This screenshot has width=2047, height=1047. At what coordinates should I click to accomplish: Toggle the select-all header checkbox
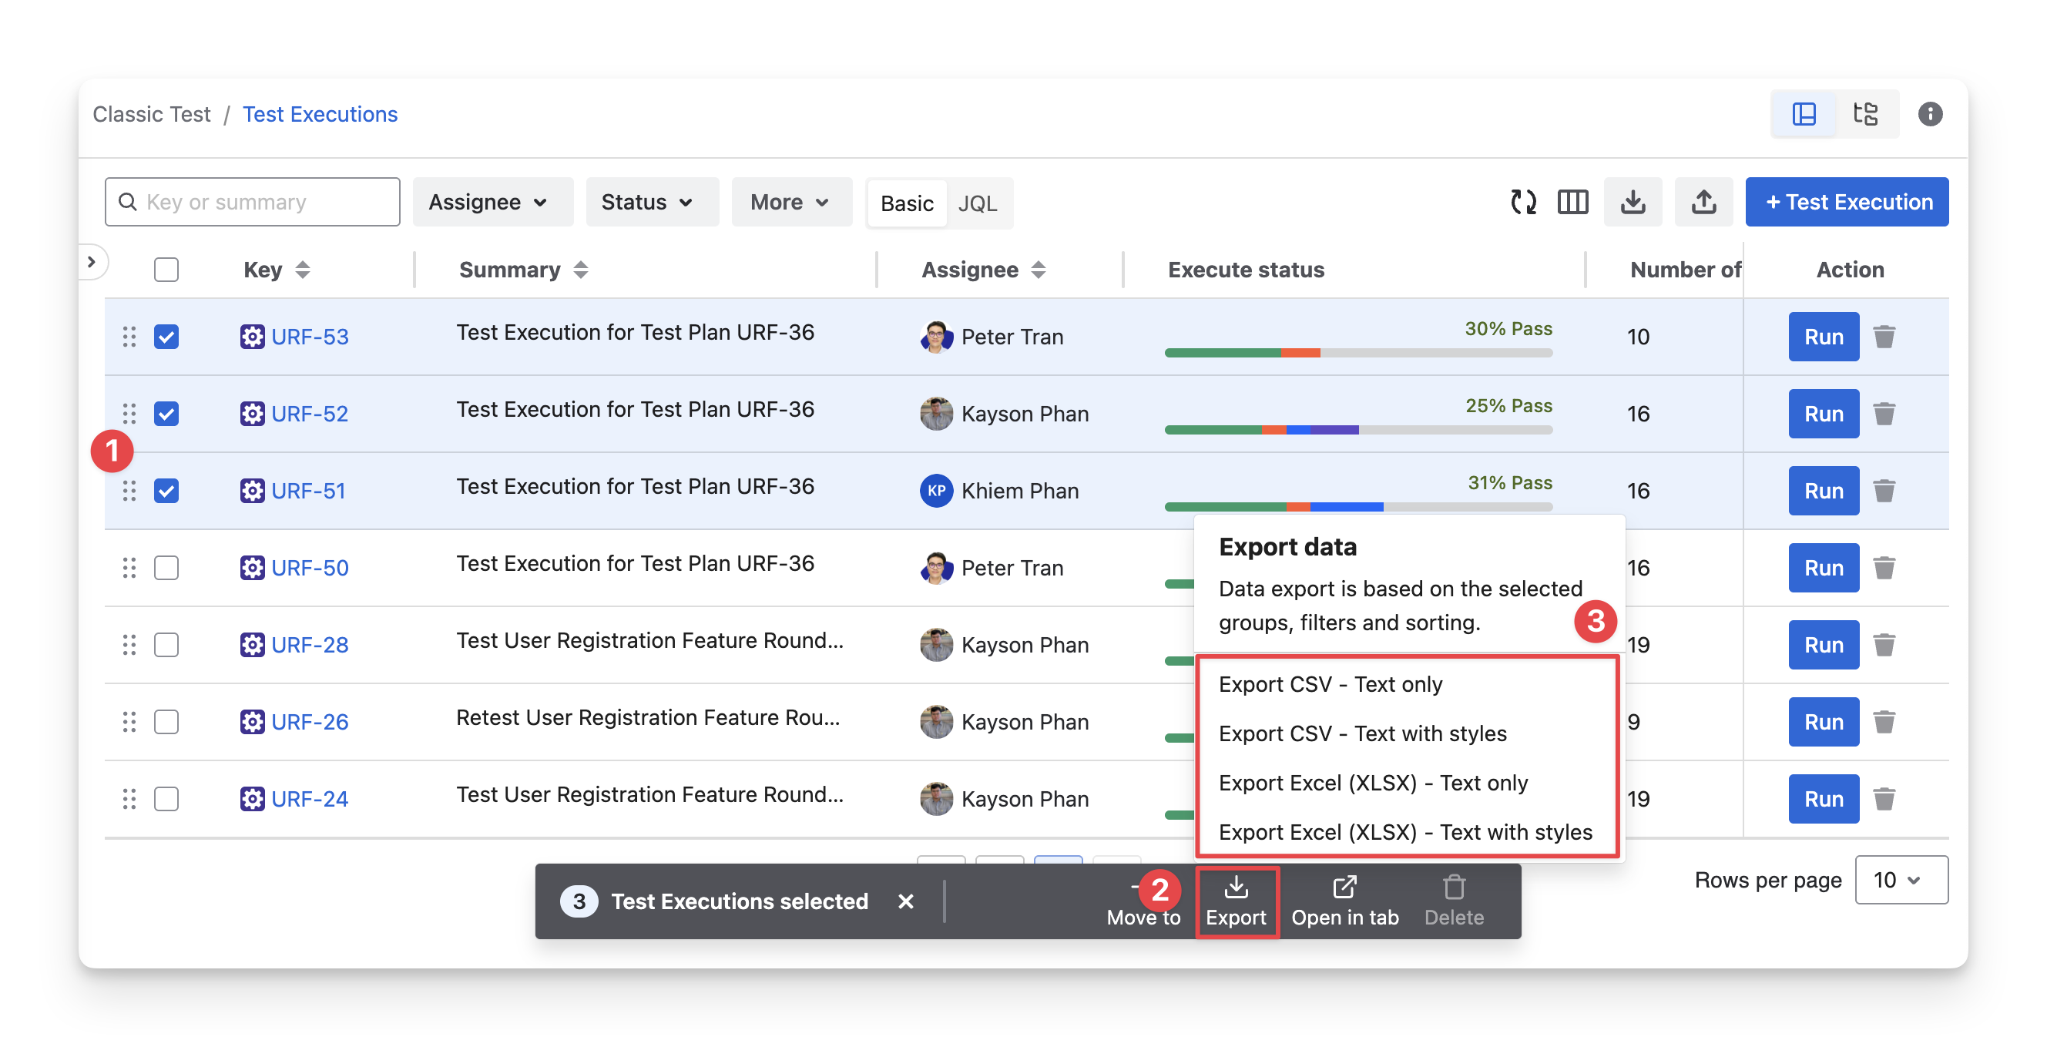pyautogui.click(x=166, y=270)
